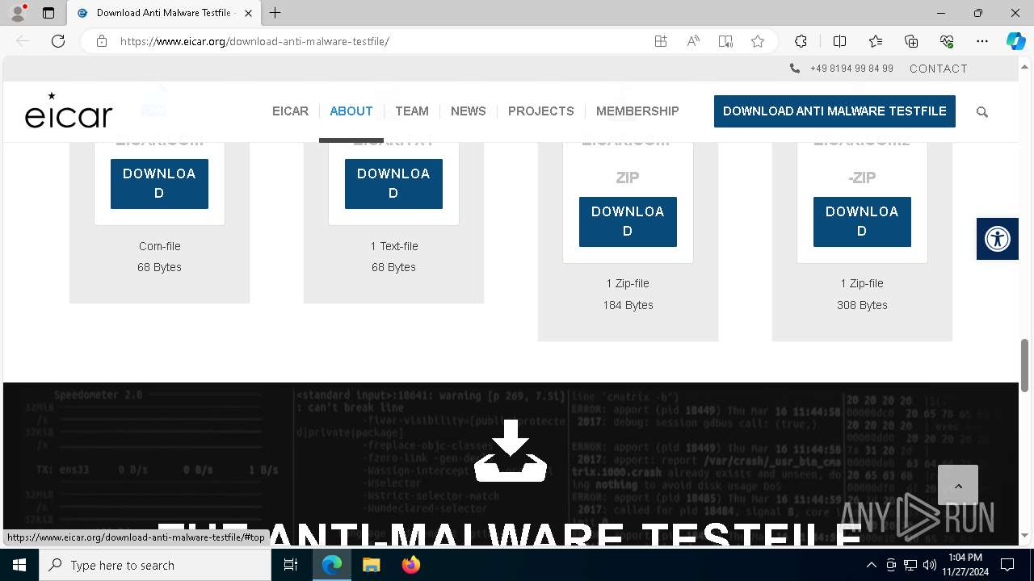
Task: Select the '1 Text-file' label text
Action: point(394,246)
